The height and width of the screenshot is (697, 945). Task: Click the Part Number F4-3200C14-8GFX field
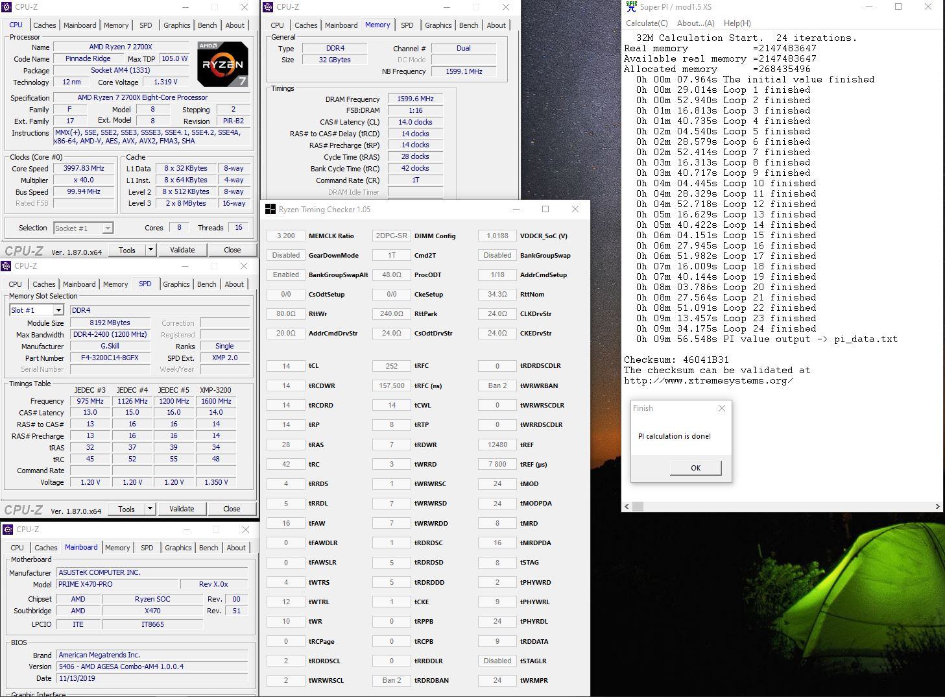110,358
